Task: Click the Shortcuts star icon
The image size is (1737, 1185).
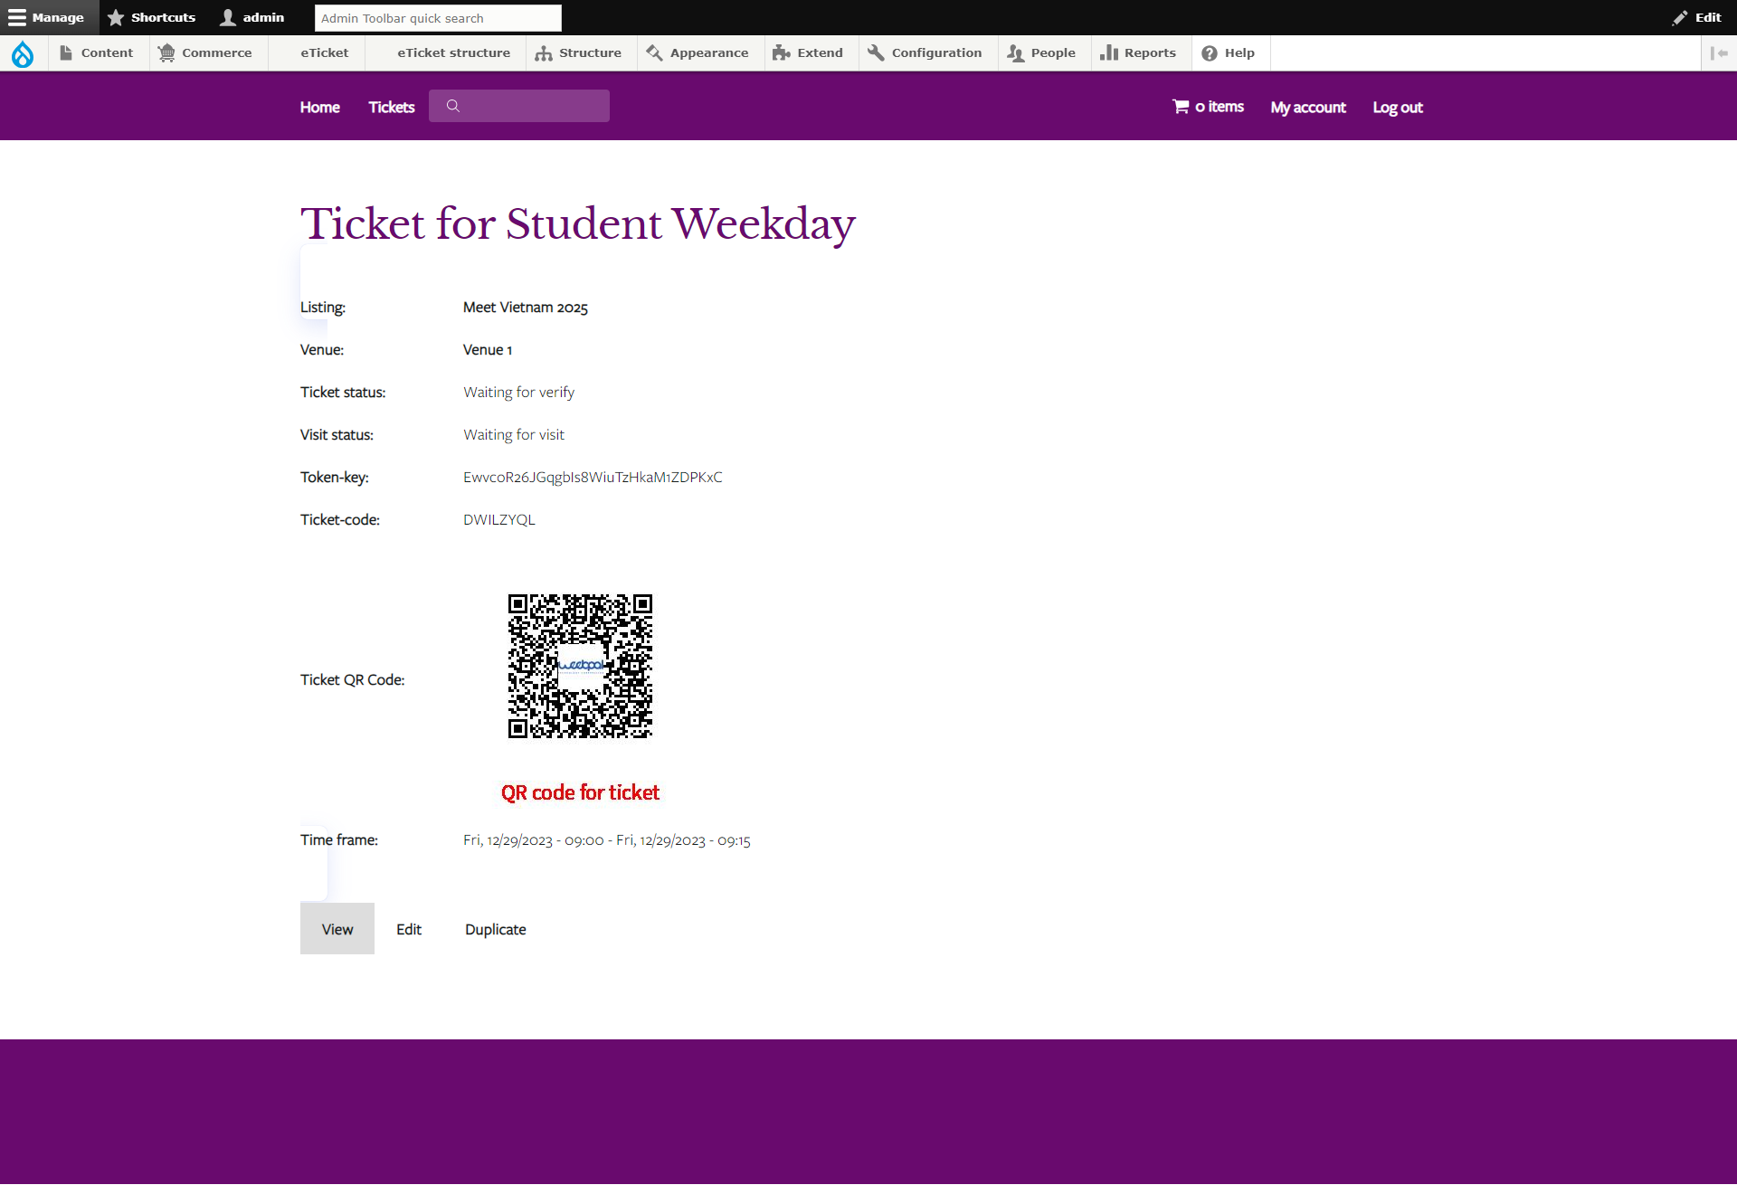Action: (116, 17)
